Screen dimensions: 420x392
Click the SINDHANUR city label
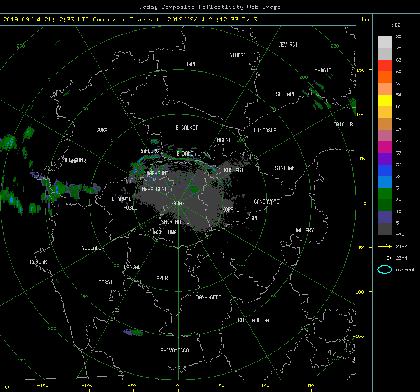pos(287,168)
